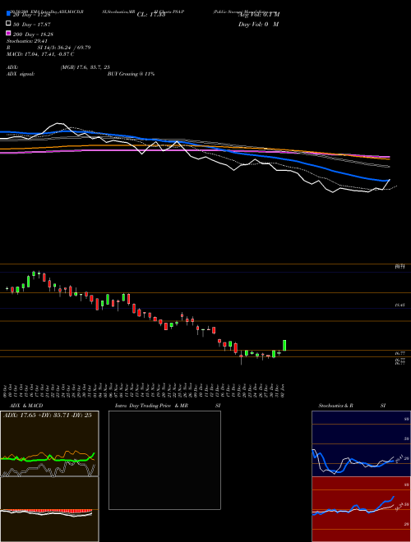Viewport: 411px width, 542px height.
Task: Click the magenta 200 Day legend swatch
Action: point(9,33)
